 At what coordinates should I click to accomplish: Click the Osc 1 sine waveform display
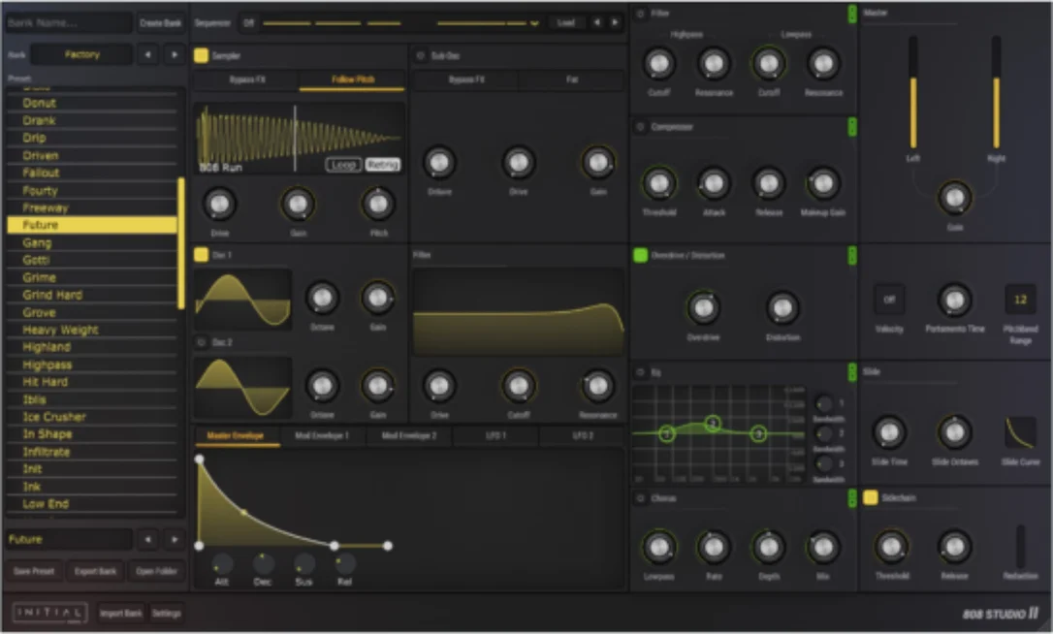[x=243, y=300]
